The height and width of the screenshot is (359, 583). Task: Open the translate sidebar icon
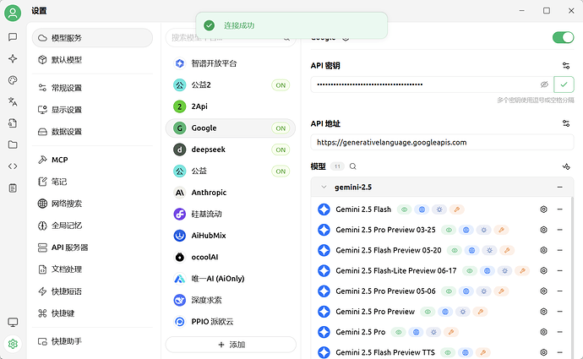tap(13, 101)
